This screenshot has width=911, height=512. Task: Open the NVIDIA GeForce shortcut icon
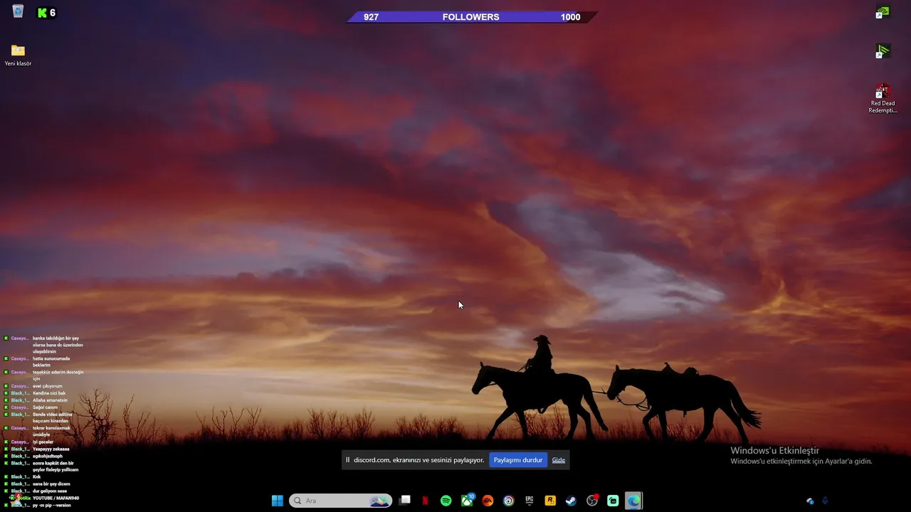pos(883,13)
